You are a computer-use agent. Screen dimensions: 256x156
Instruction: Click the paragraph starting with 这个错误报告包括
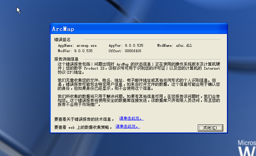139,68
